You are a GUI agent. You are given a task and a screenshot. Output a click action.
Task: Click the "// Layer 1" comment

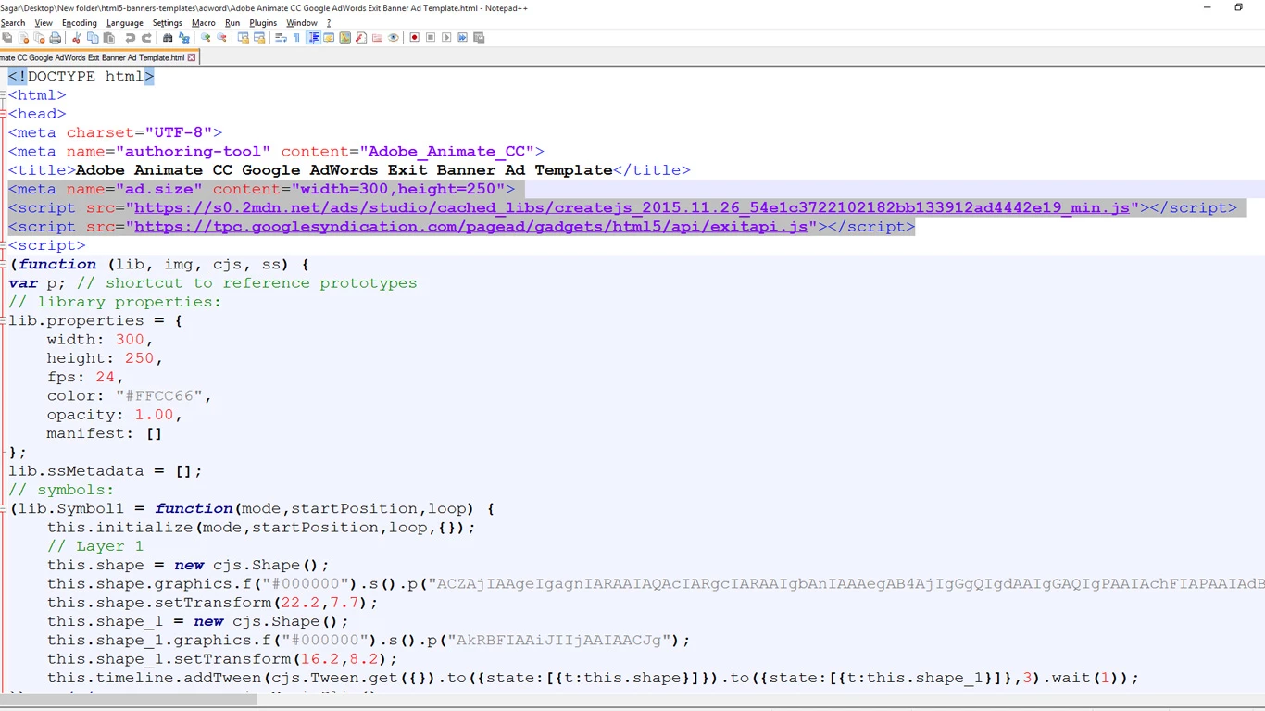coord(95,546)
